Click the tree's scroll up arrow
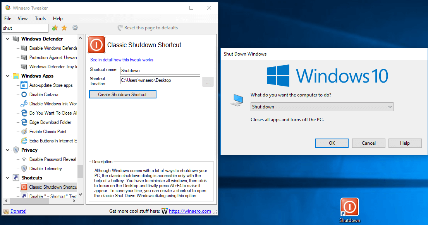Viewport: 428px width, 225px height. pos(80,38)
